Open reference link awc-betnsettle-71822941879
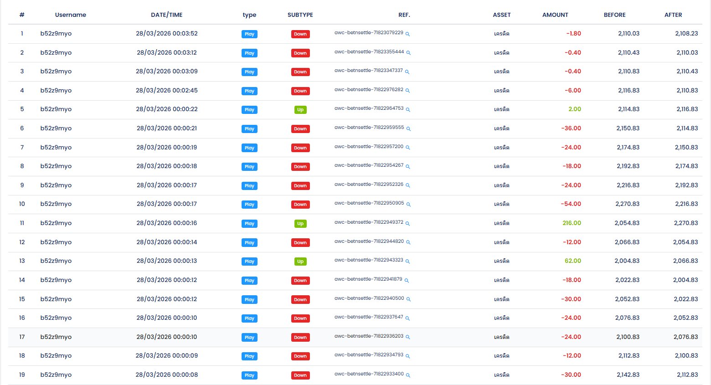This screenshot has height=385, width=711. (x=368, y=279)
